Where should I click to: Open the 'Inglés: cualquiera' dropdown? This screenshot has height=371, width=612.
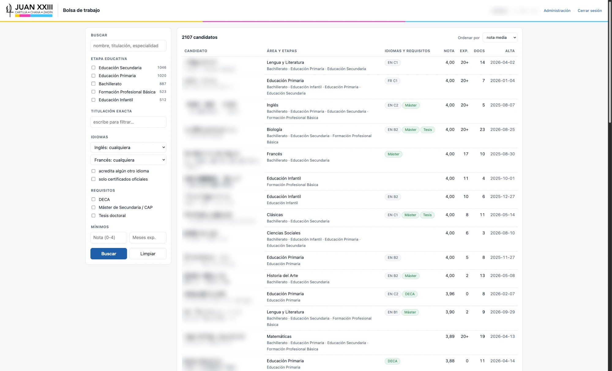128,147
